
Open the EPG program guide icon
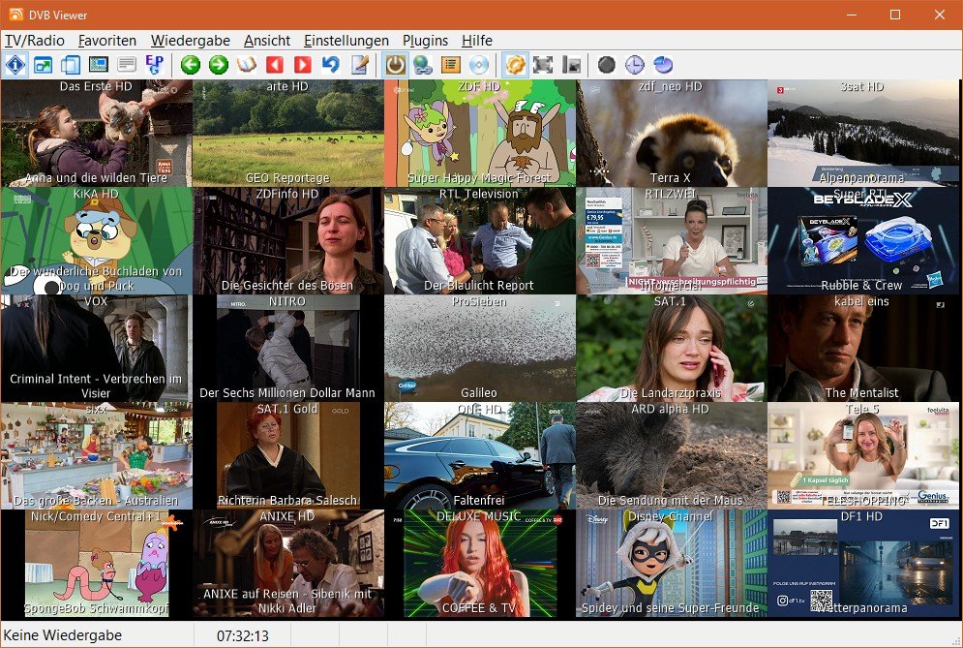coord(153,65)
